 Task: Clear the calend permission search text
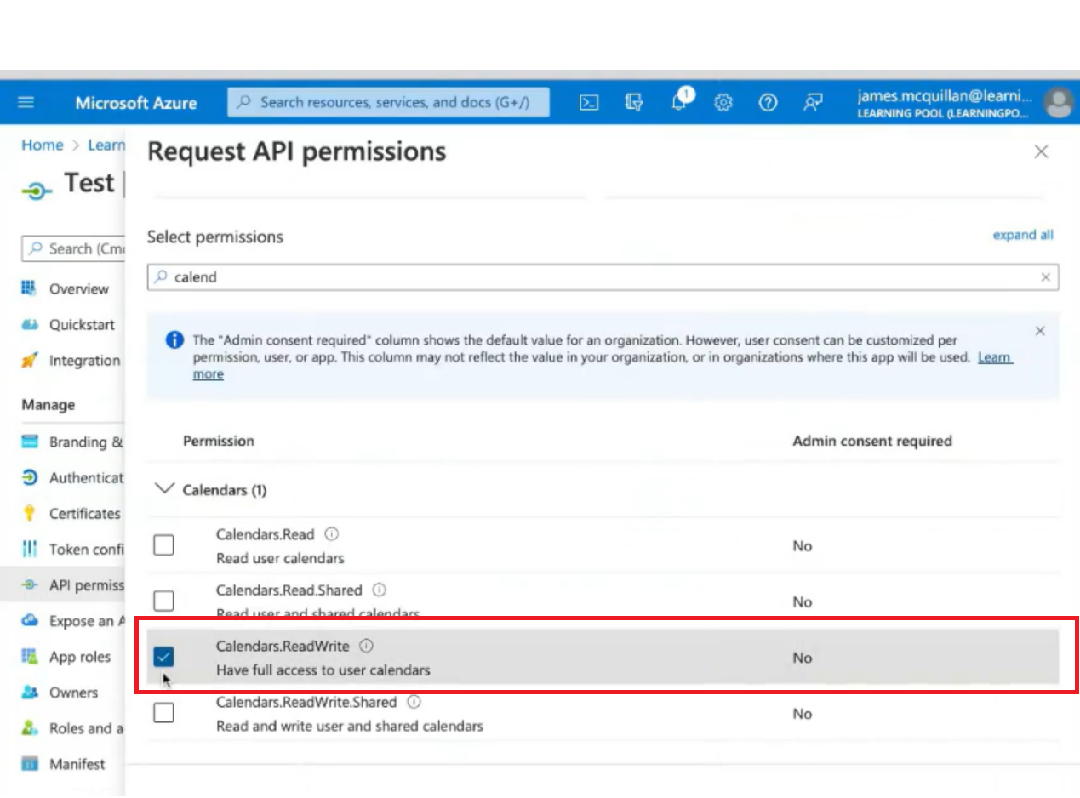(1045, 277)
